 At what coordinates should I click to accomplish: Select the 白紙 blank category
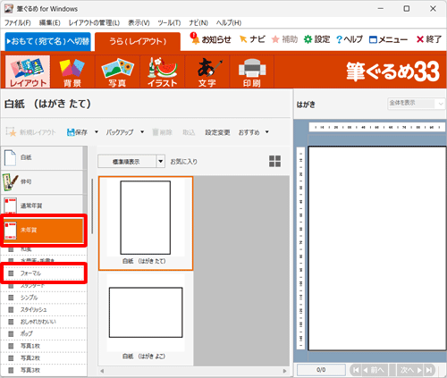[x=43, y=157]
